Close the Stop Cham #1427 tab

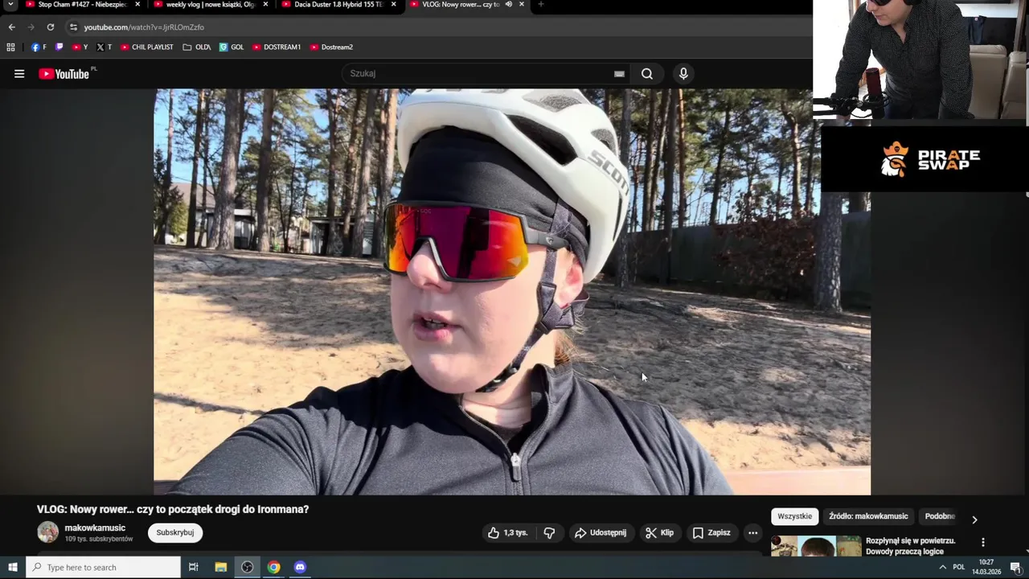(137, 5)
